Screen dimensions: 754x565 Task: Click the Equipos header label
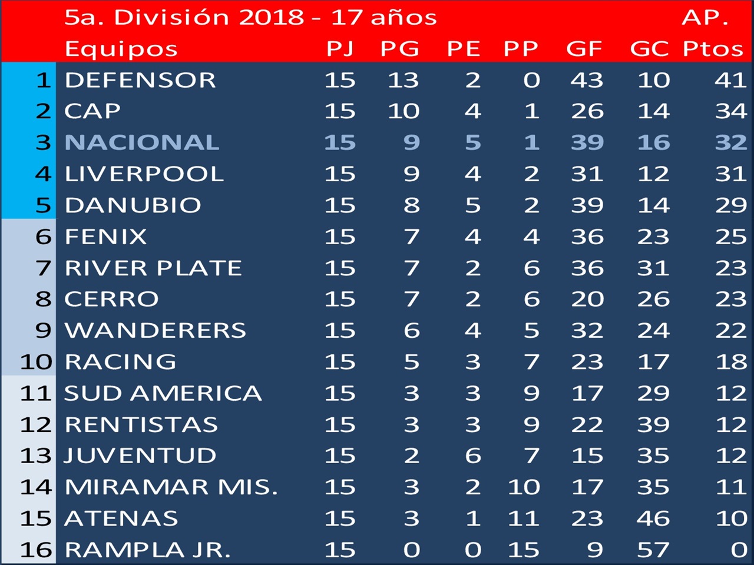point(121,49)
